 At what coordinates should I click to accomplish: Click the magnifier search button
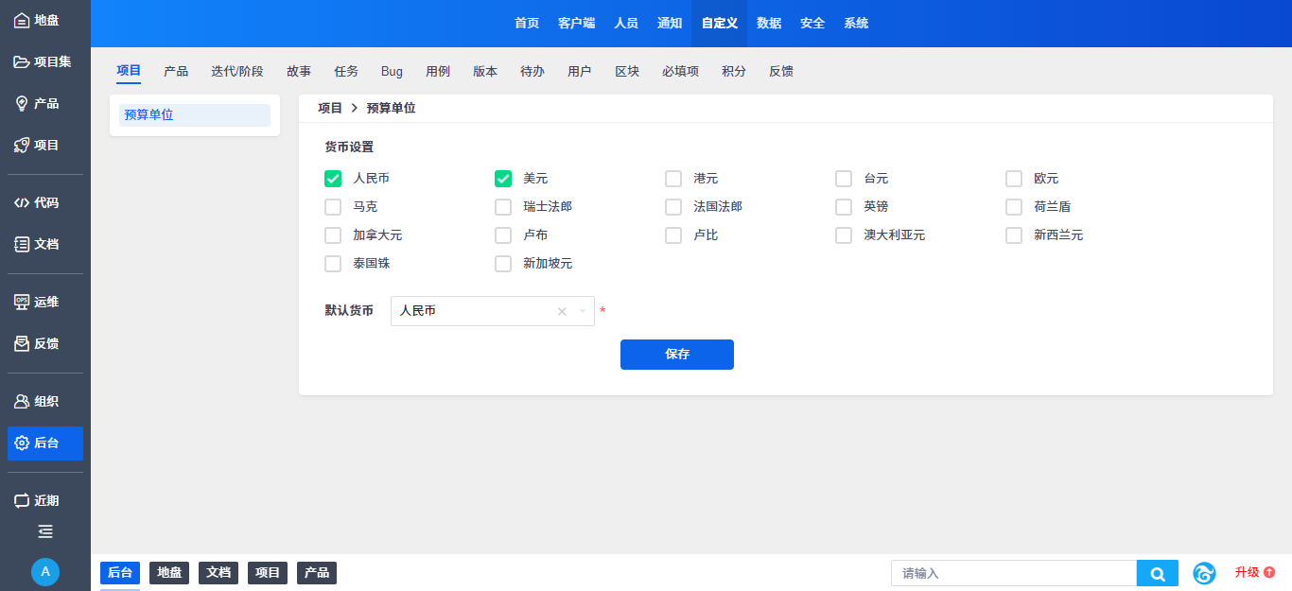tap(1157, 573)
